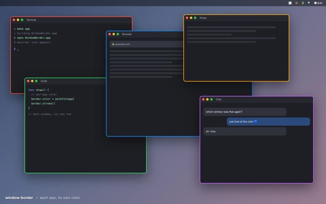Close the Notes window with red button
326x204 pixels.
[x=187, y=18]
